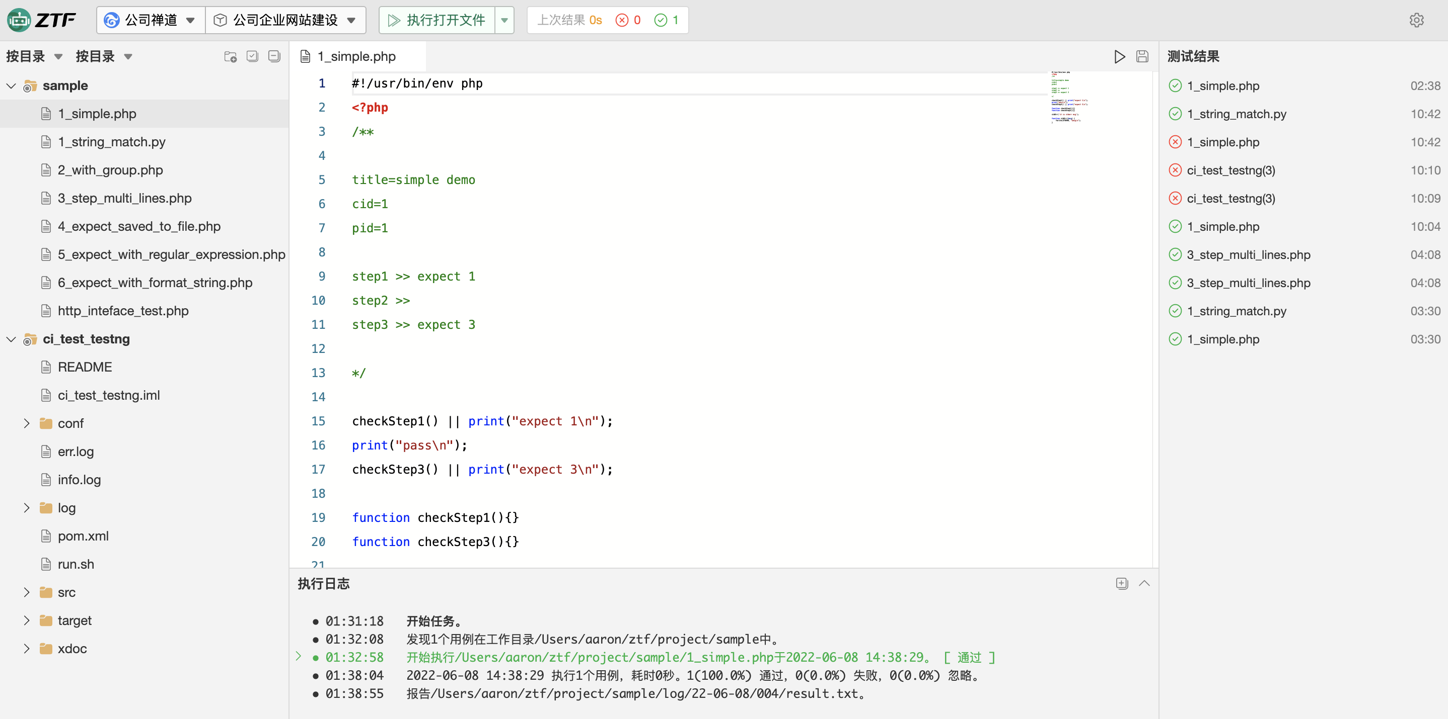Switch to 1_simple.php editor tab
The width and height of the screenshot is (1448, 719).
356,56
